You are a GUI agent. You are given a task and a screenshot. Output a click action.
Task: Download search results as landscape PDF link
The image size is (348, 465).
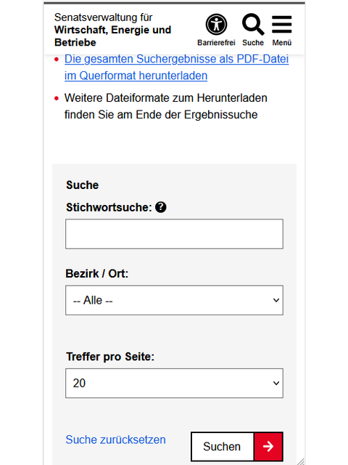coord(177,67)
